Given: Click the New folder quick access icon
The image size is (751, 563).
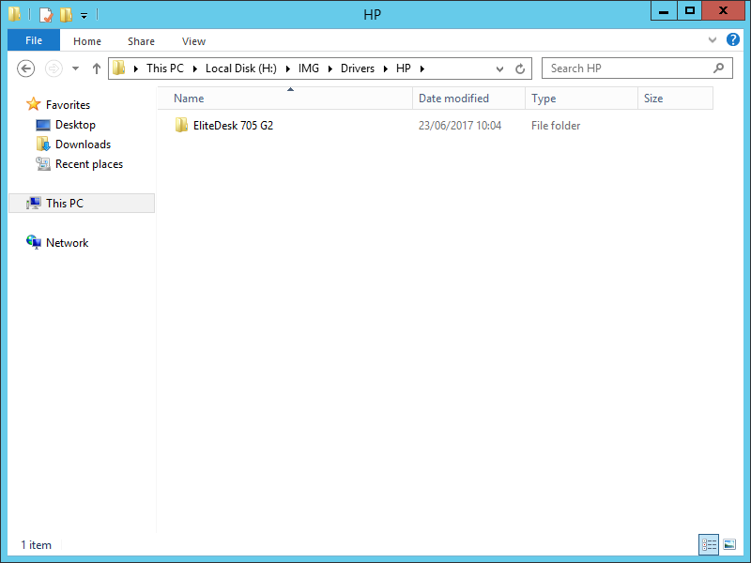Looking at the screenshot, I should coord(66,14).
